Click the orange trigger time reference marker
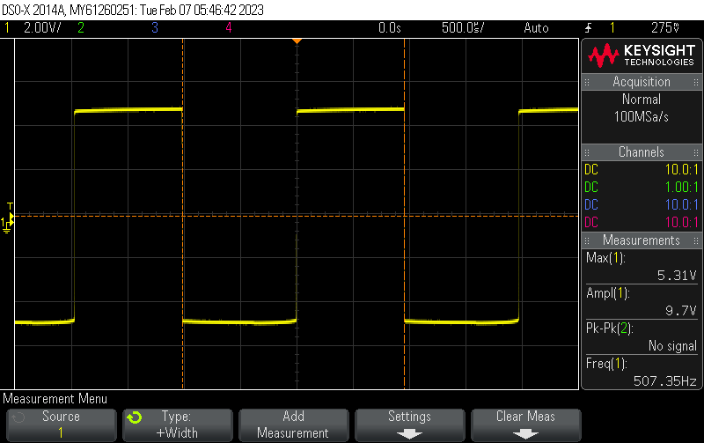 pos(297,41)
